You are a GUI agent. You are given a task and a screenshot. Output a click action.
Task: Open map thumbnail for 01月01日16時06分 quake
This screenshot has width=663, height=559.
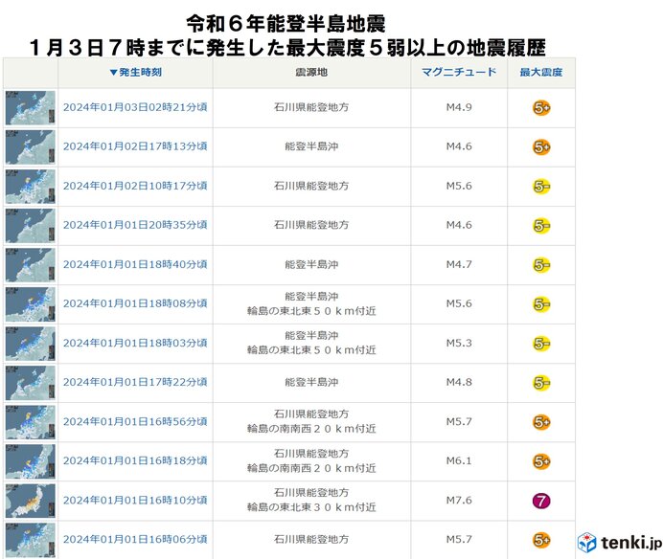coord(30,540)
